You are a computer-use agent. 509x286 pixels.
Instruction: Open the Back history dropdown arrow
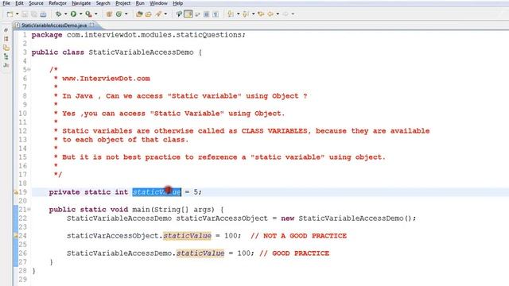[x=278, y=14]
